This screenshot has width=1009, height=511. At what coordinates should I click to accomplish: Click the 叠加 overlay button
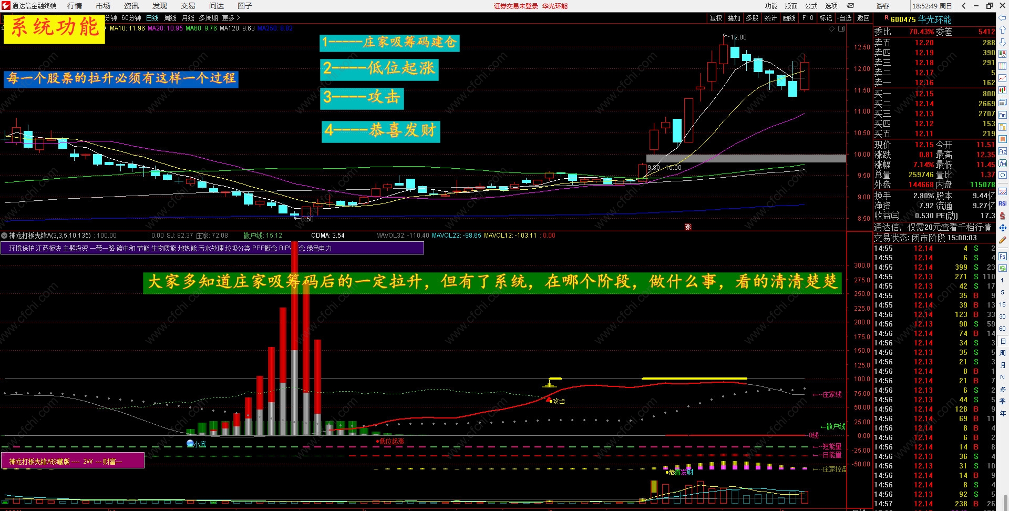(x=734, y=18)
